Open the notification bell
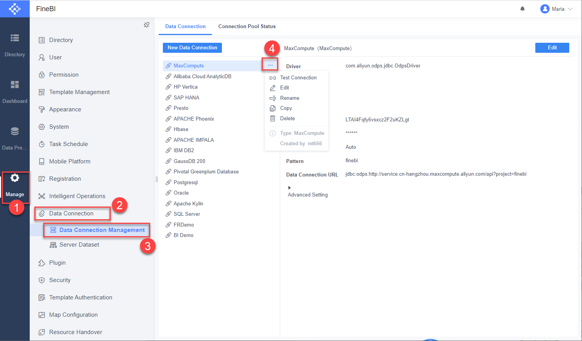 pyautogui.click(x=523, y=9)
